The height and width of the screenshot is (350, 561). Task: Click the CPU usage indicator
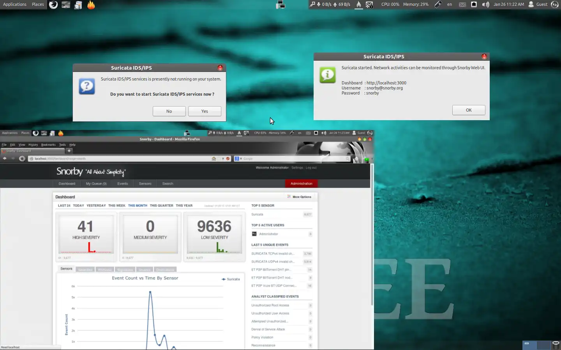[x=390, y=5]
